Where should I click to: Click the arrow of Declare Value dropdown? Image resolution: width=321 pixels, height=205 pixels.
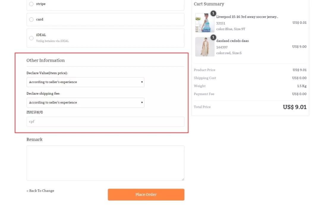[142, 82]
